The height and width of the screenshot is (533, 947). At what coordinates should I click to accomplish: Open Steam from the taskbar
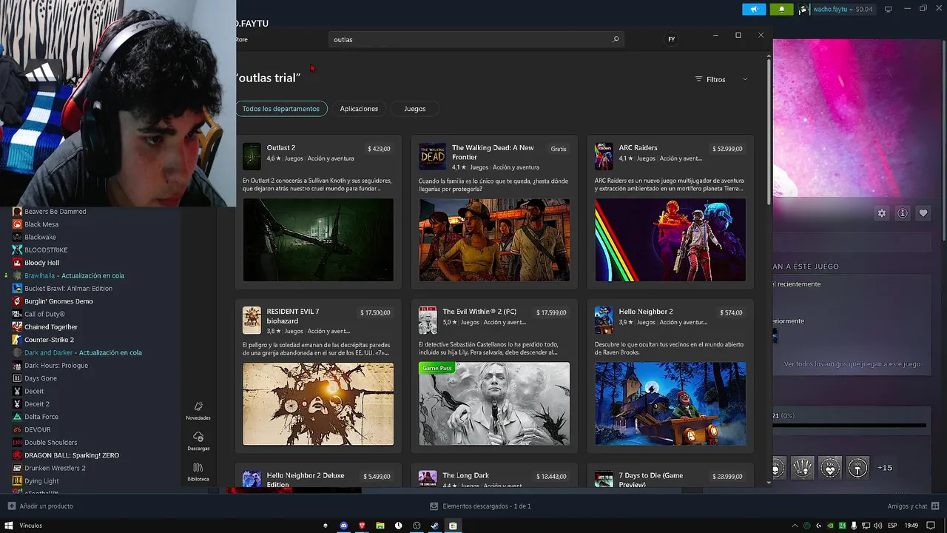pos(434,526)
